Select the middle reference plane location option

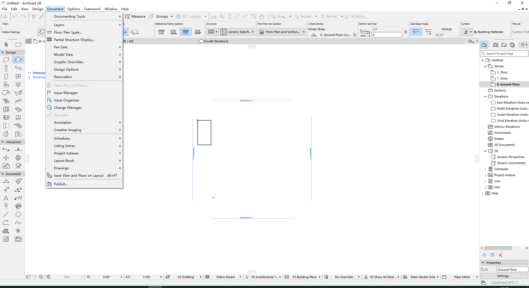(x=186, y=32)
